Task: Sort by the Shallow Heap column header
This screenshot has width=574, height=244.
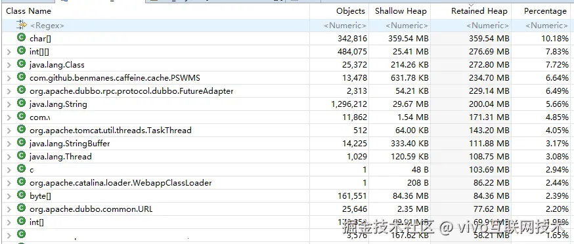Action: point(400,11)
